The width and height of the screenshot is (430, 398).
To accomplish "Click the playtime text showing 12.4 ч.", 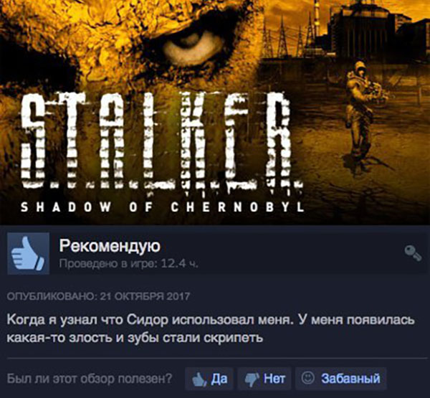I will (x=128, y=264).
